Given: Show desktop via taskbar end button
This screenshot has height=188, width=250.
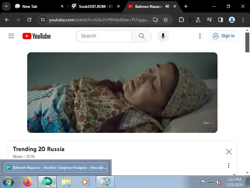Looking at the screenshot, I should click(x=248, y=182).
